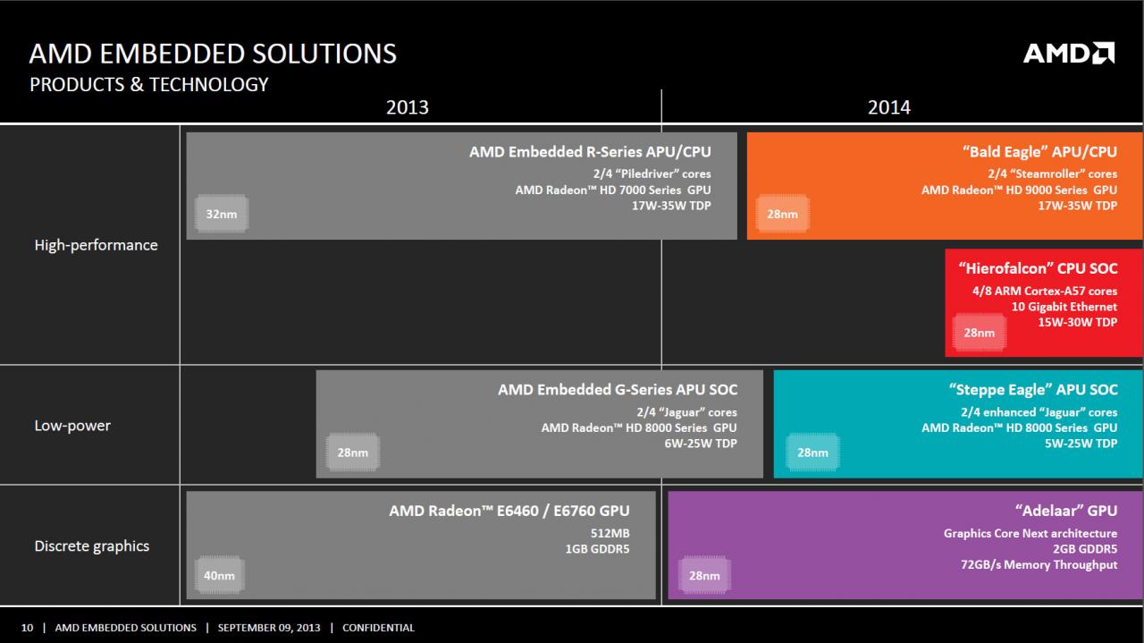This screenshot has width=1144, height=643.
Task: Click the "Adelaar" GPU heading
Action: point(1066,511)
